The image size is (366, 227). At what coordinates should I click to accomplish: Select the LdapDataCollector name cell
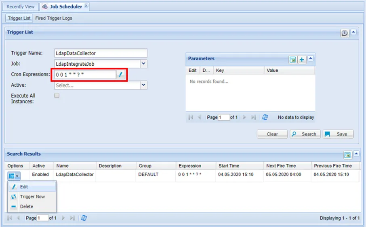tap(75, 175)
